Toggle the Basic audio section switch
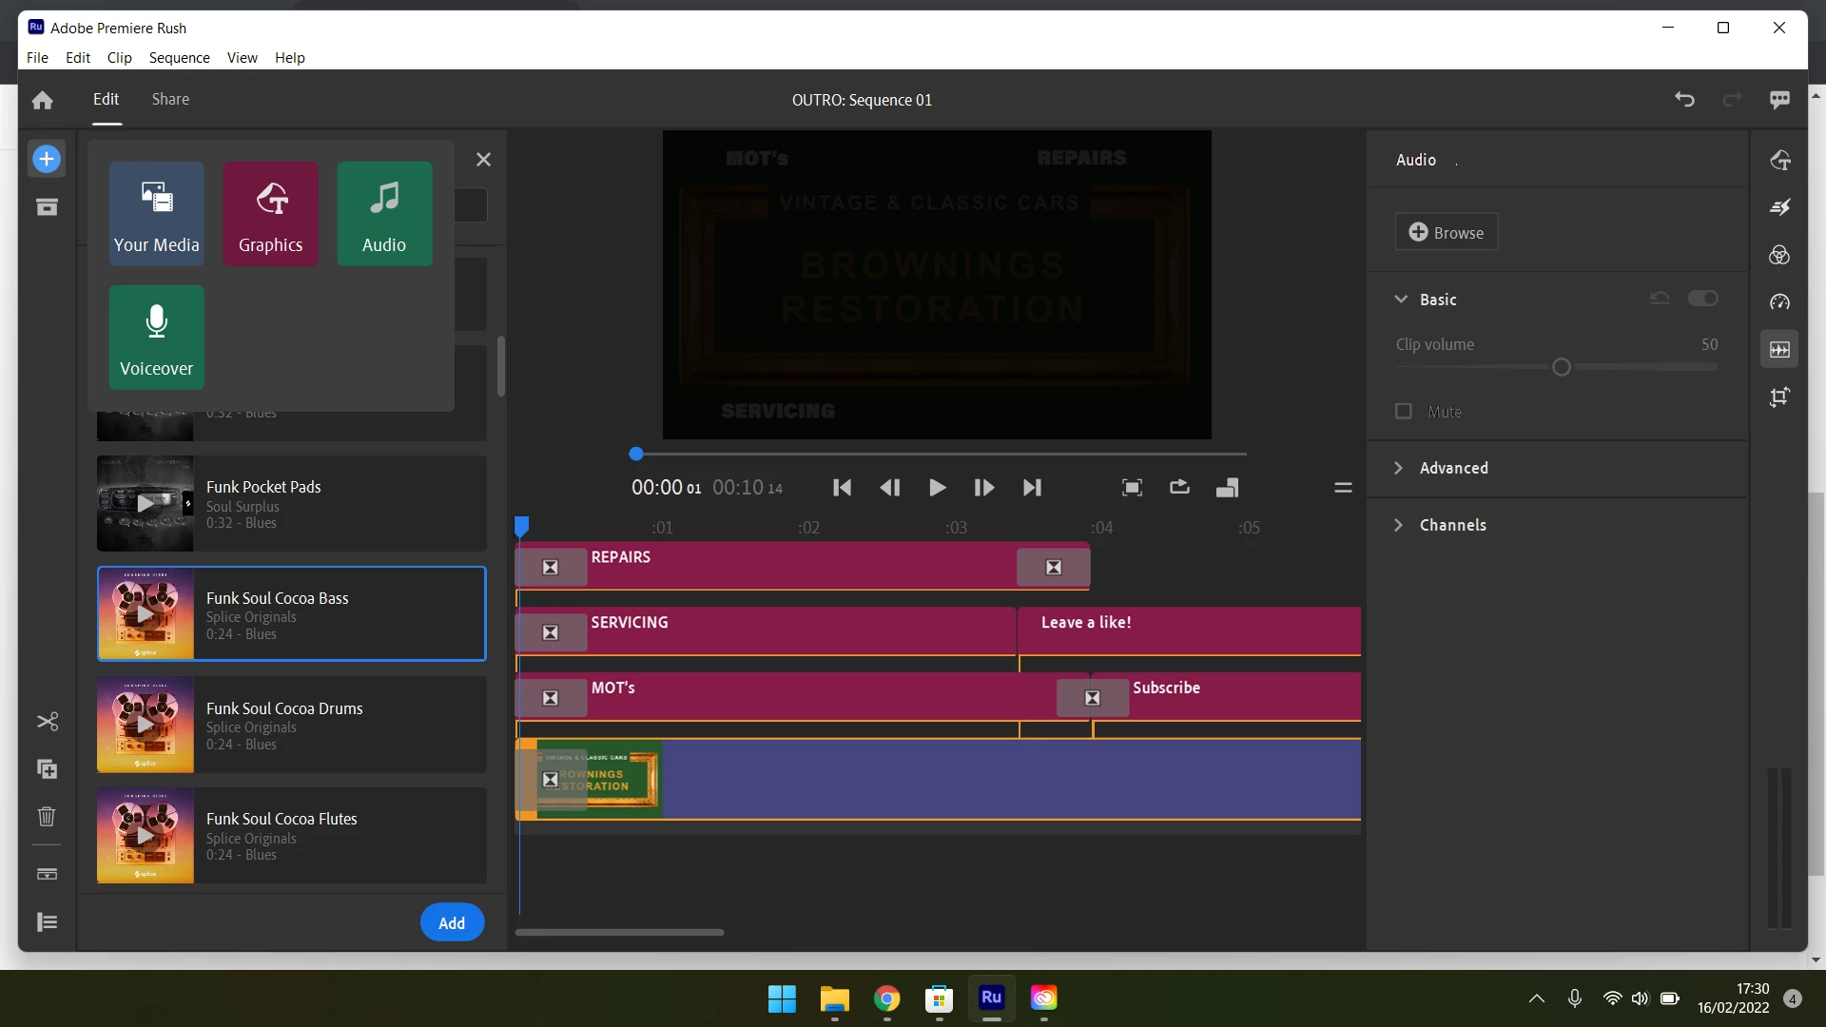The width and height of the screenshot is (1826, 1027). point(1702,299)
